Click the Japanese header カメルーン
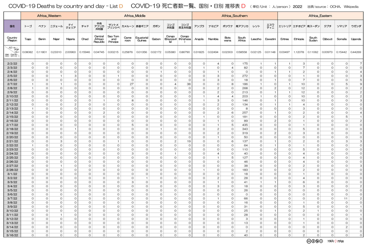This screenshot has height=246, width=367. point(128,27)
